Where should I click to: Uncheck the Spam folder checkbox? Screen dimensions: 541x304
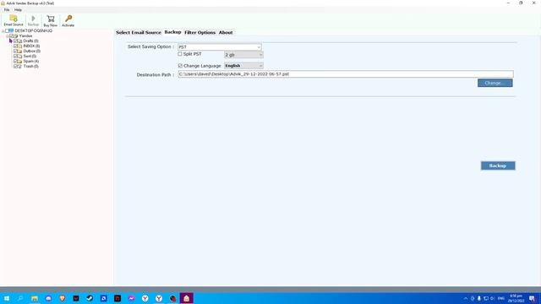(x=15, y=61)
